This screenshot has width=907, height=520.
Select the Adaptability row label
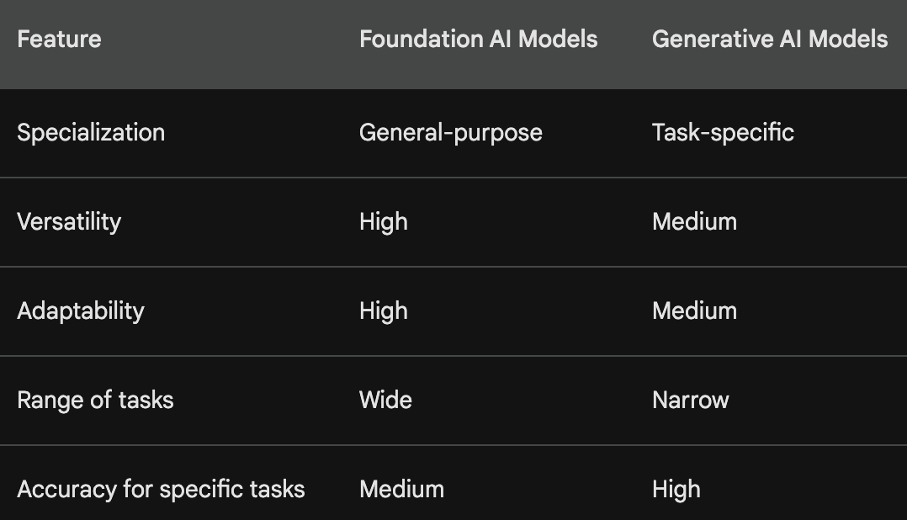click(x=81, y=311)
